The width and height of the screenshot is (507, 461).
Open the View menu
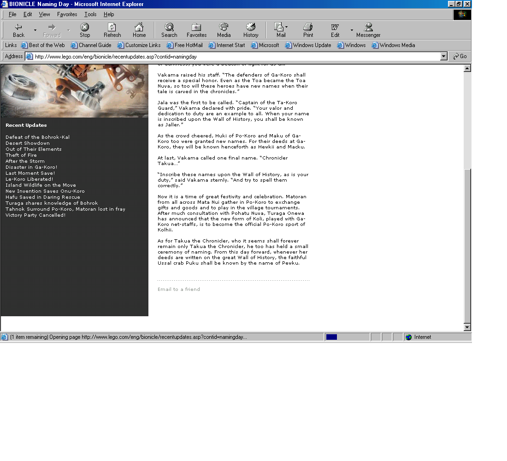(44, 14)
